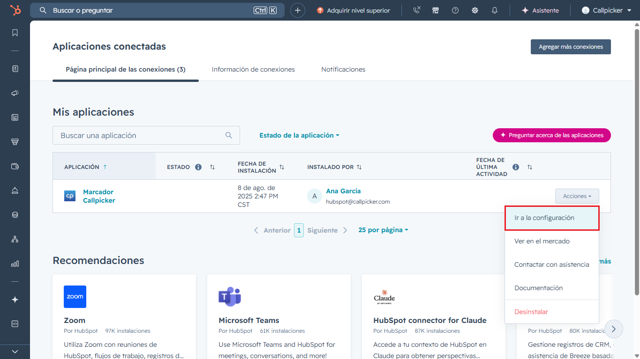The image size is (640, 359).
Task: Click the Marcador Callpicker cp app icon
Action: pyautogui.click(x=70, y=196)
